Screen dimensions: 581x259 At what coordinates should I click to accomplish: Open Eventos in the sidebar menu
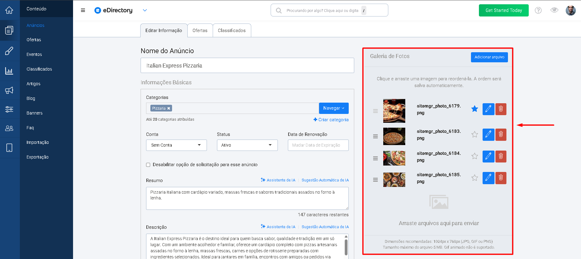coord(34,54)
